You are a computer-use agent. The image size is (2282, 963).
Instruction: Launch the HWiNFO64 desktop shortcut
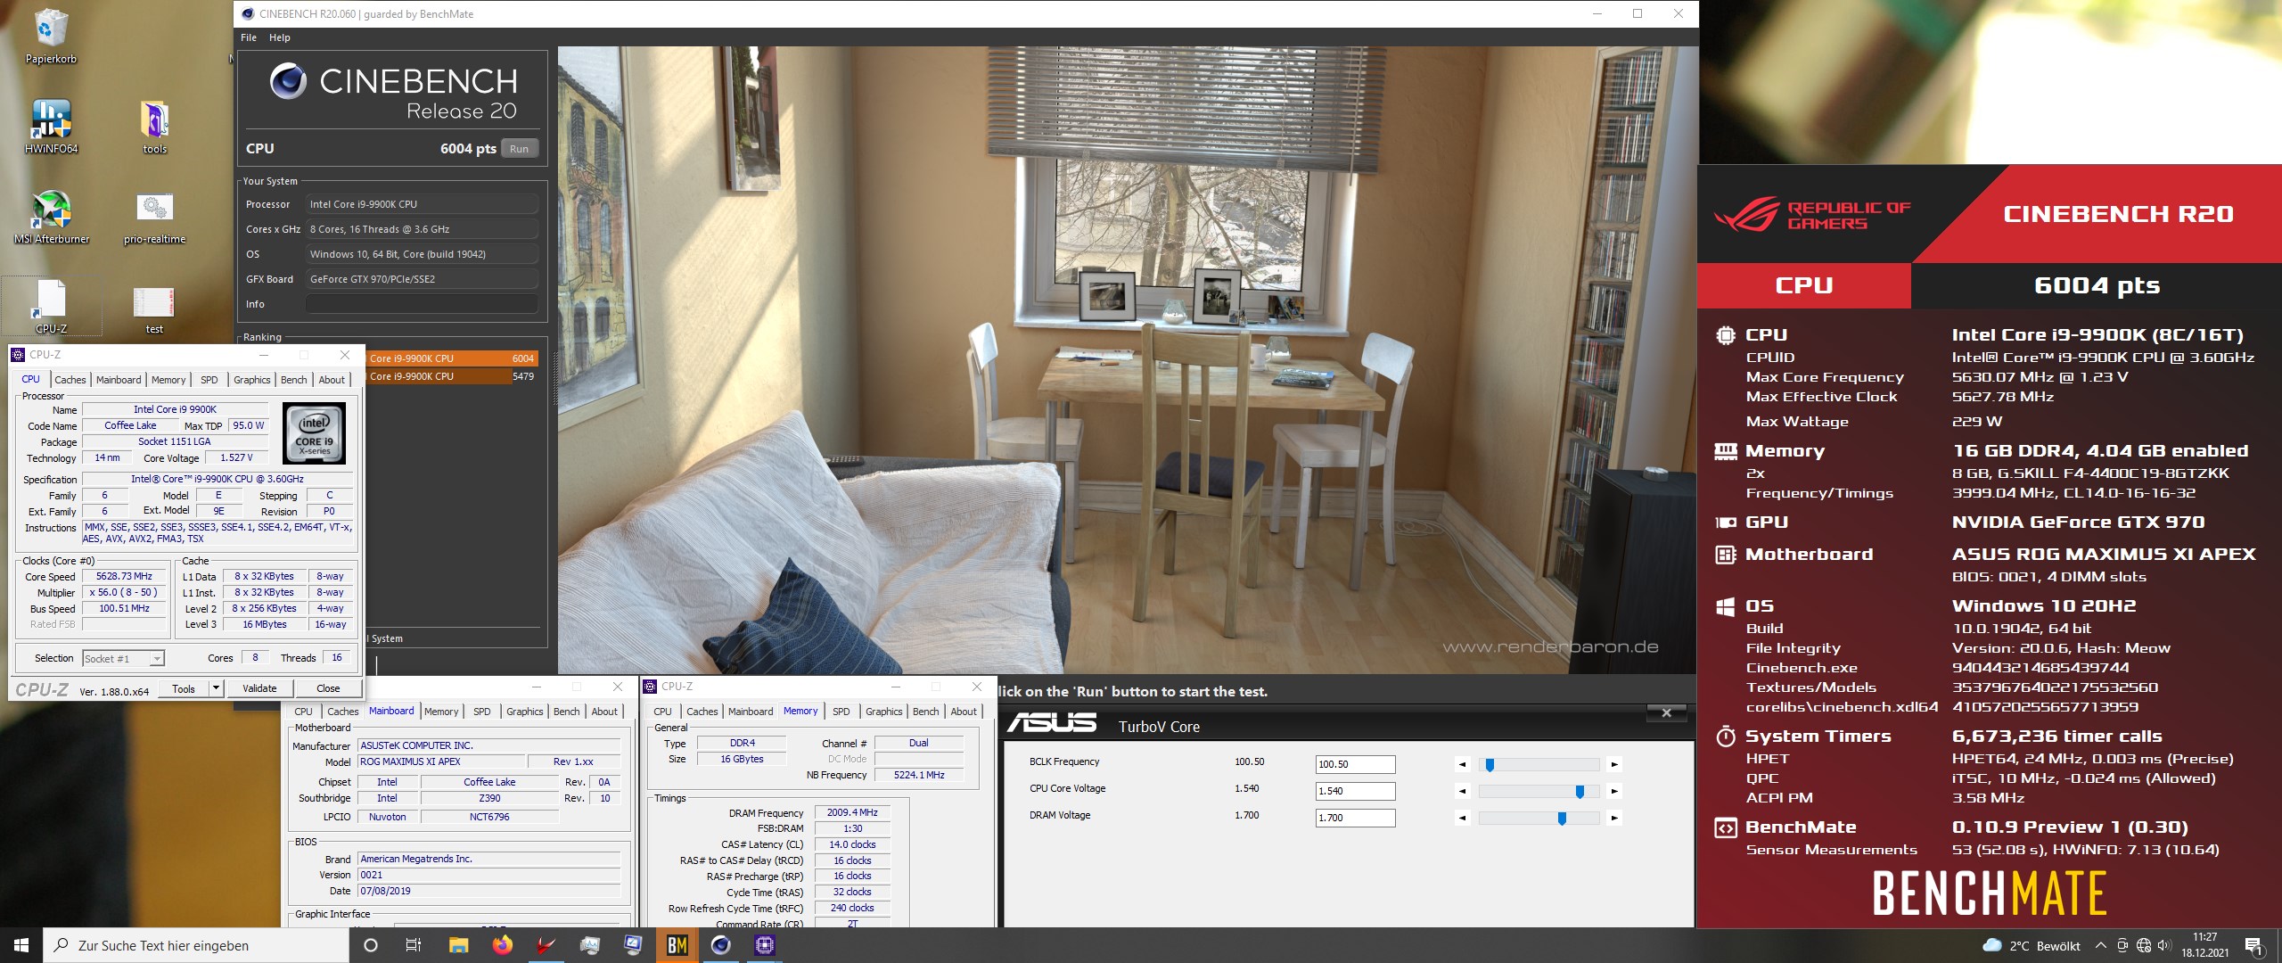click(51, 126)
